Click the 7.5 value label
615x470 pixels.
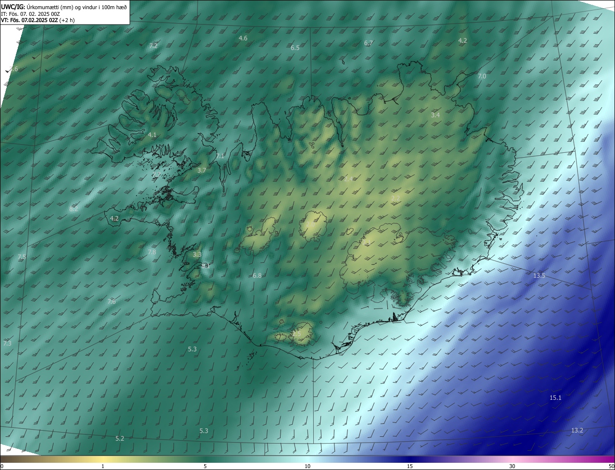[x=22, y=258]
